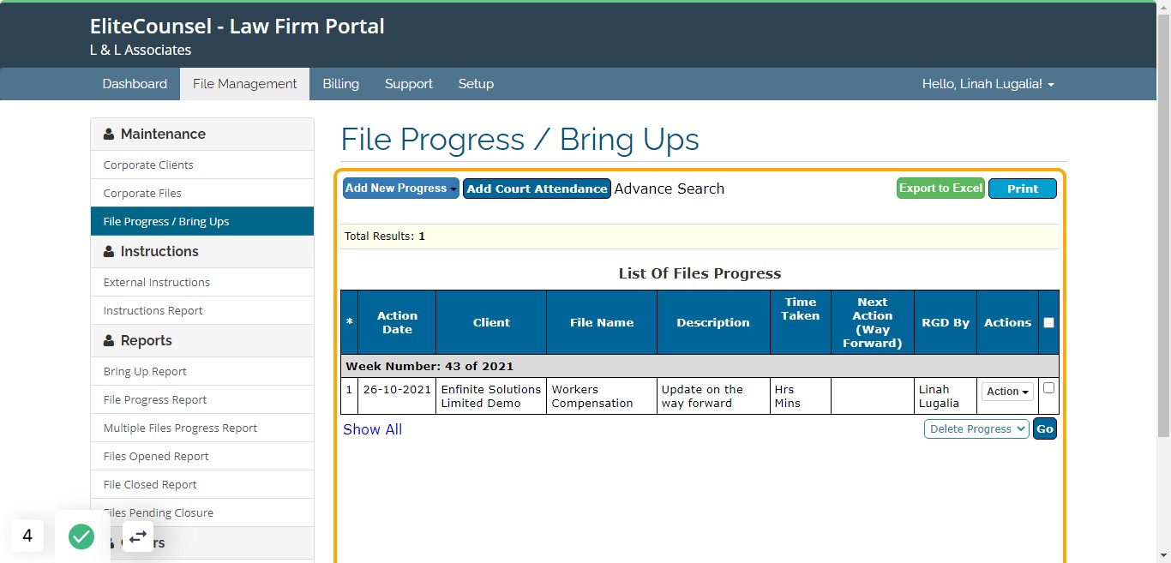
Task: Open Files Pending Closure in sidebar
Action: 202,512
